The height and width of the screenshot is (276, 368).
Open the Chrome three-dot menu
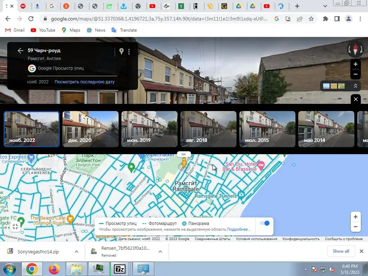pos(360,19)
